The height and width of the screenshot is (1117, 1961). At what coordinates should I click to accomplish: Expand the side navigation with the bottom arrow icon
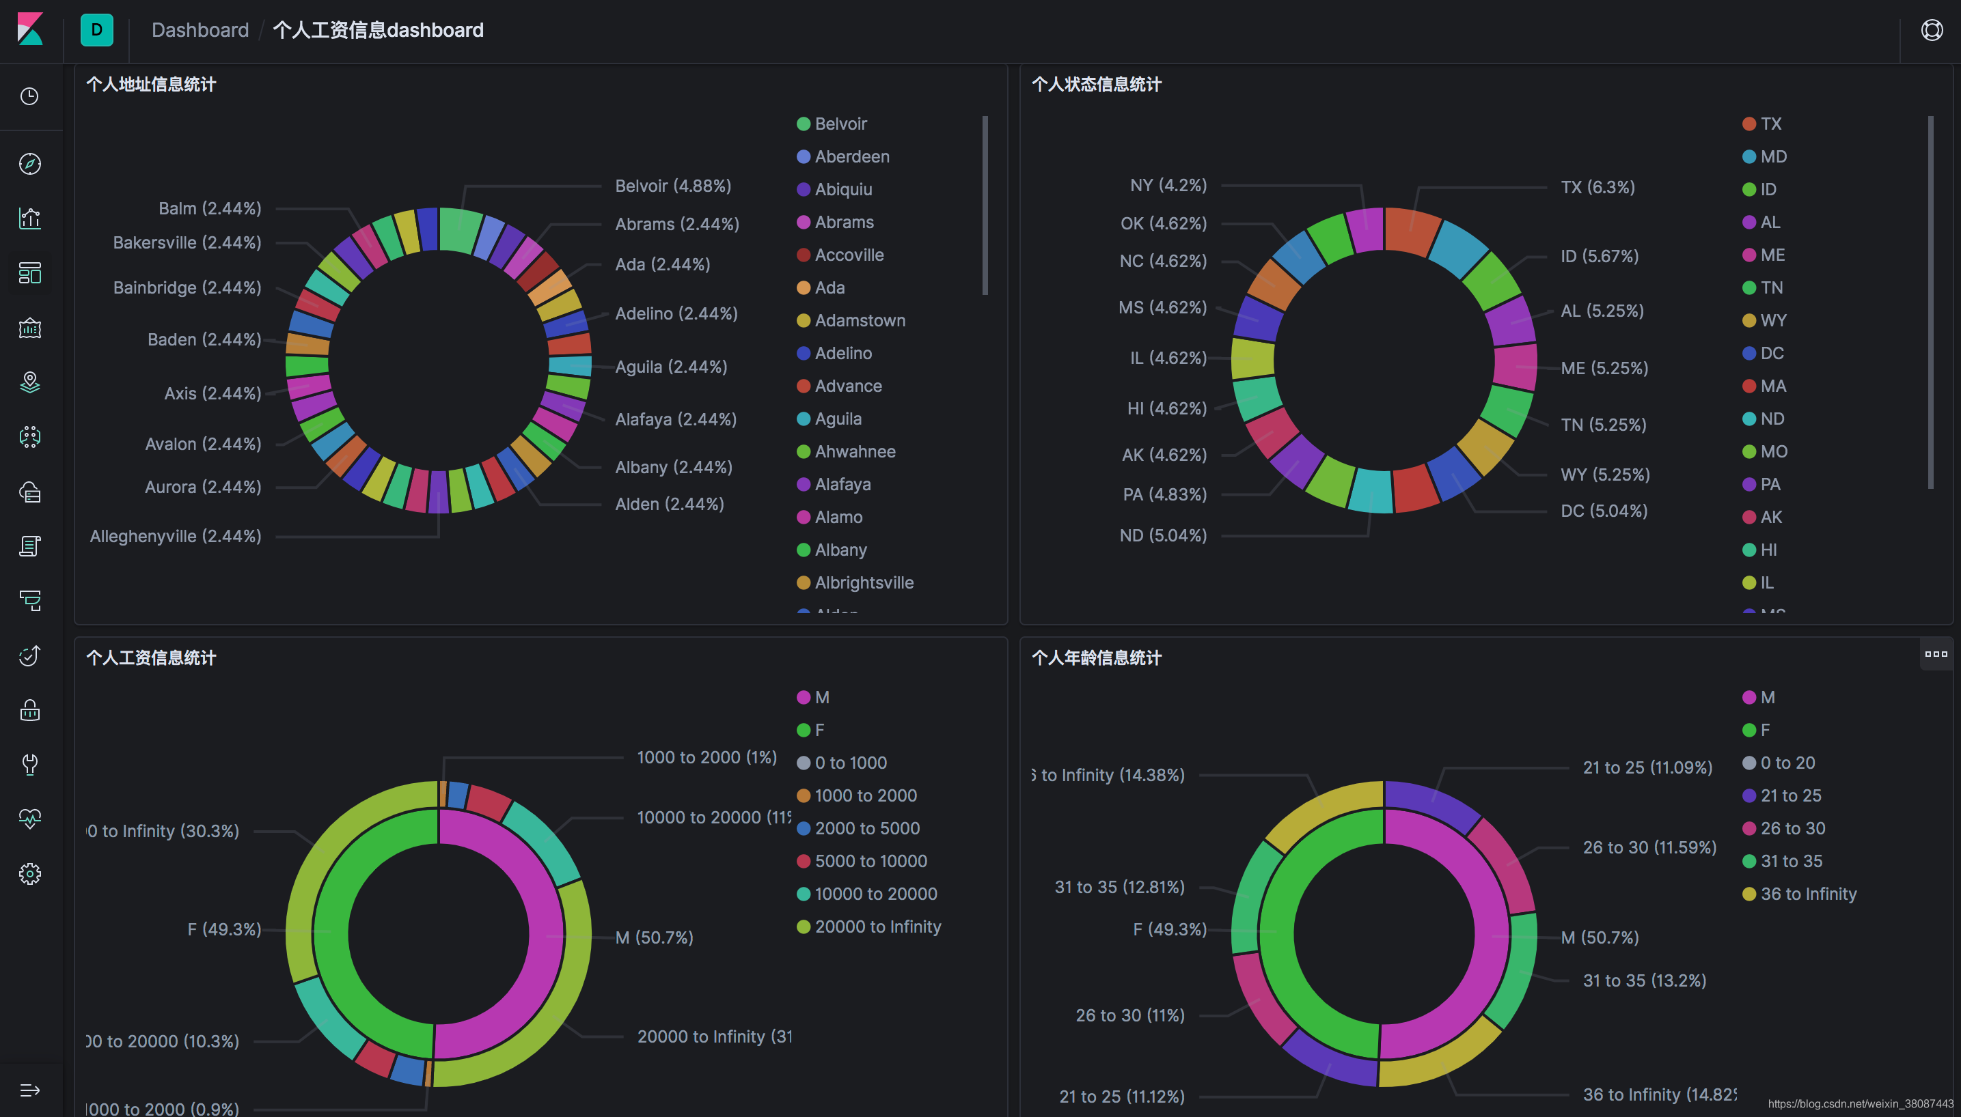click(x=30, y=1090)
